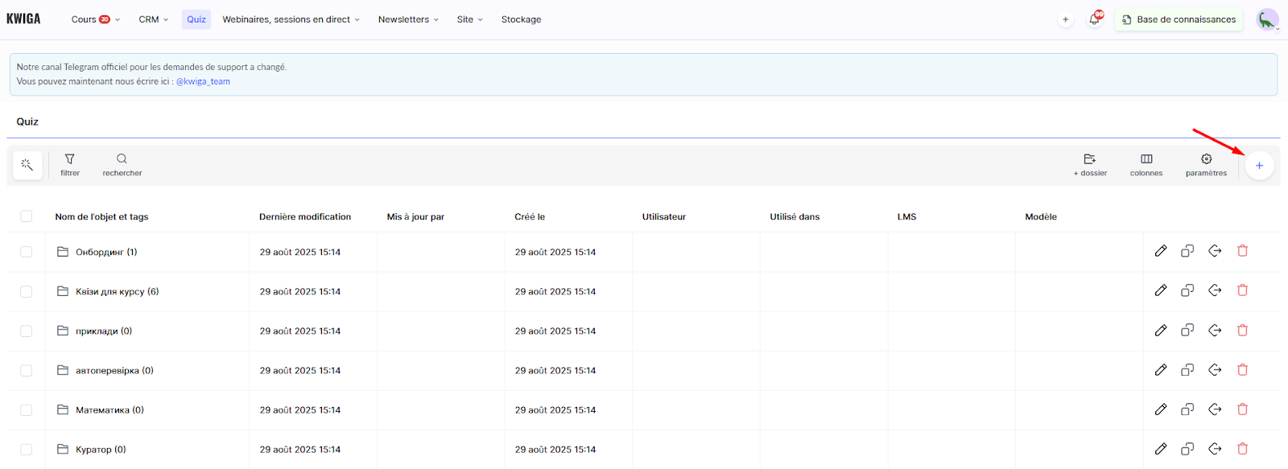Open the filter (filtrer) tool
1288x469 pixels.
click(x=70, y=164)
